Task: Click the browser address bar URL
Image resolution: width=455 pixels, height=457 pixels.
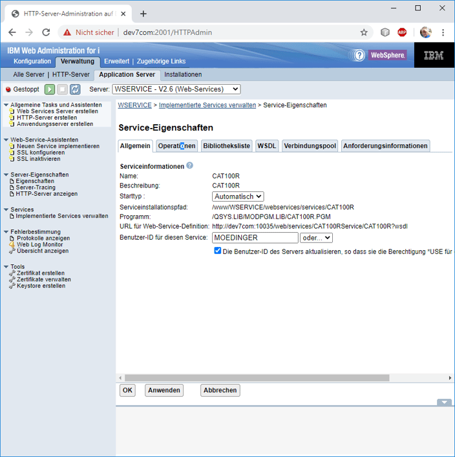Action: point(167,32)
